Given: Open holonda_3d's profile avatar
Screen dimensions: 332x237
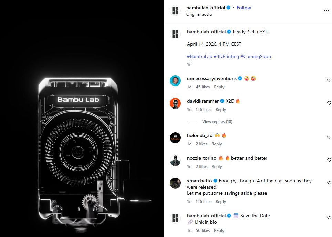Looking at the screenshot, I should pyautogui.click(x=175, y=138).
